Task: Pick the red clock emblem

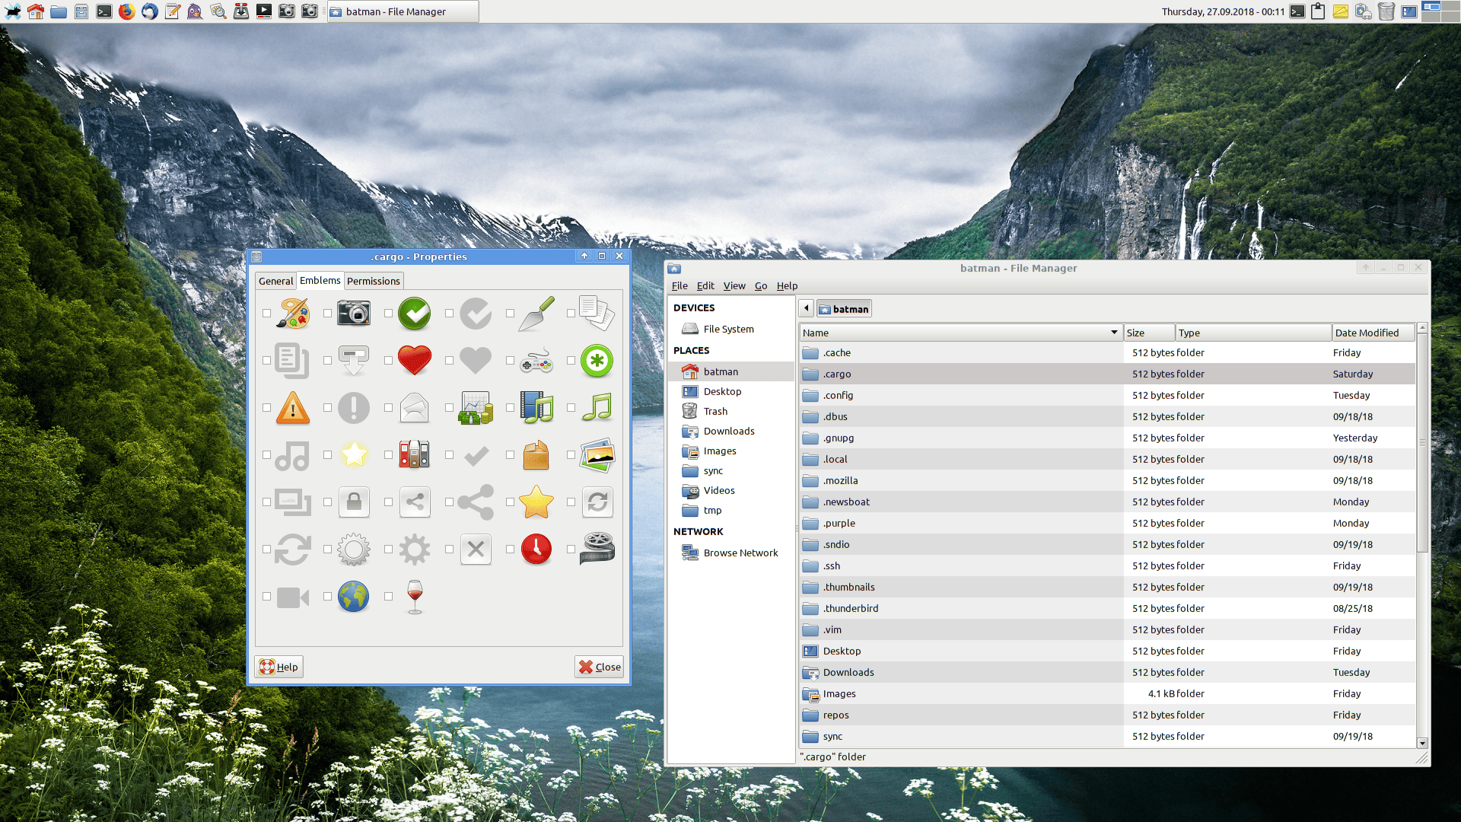Action: pyautogui.click(x=536, y=549)
